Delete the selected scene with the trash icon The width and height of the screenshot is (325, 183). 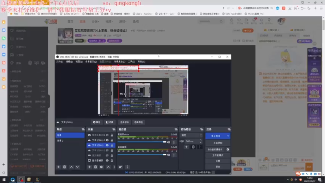click(65, 167)
